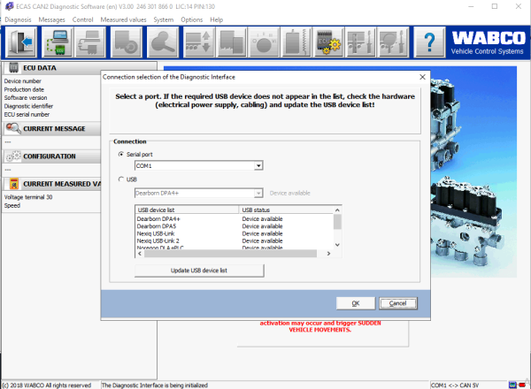Select Dearborn DPA5 in USB device list
The width and height of the screenshot is (531, 389).
pos(157,226)
